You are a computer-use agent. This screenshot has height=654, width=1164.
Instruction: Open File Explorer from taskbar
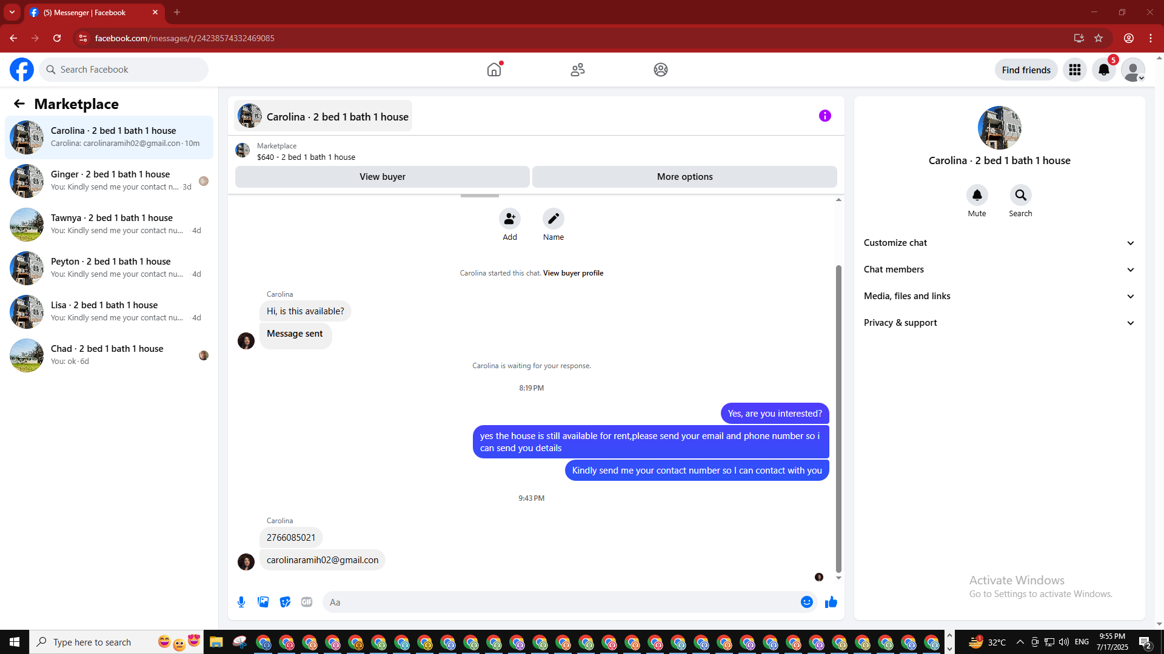(216, 642)
